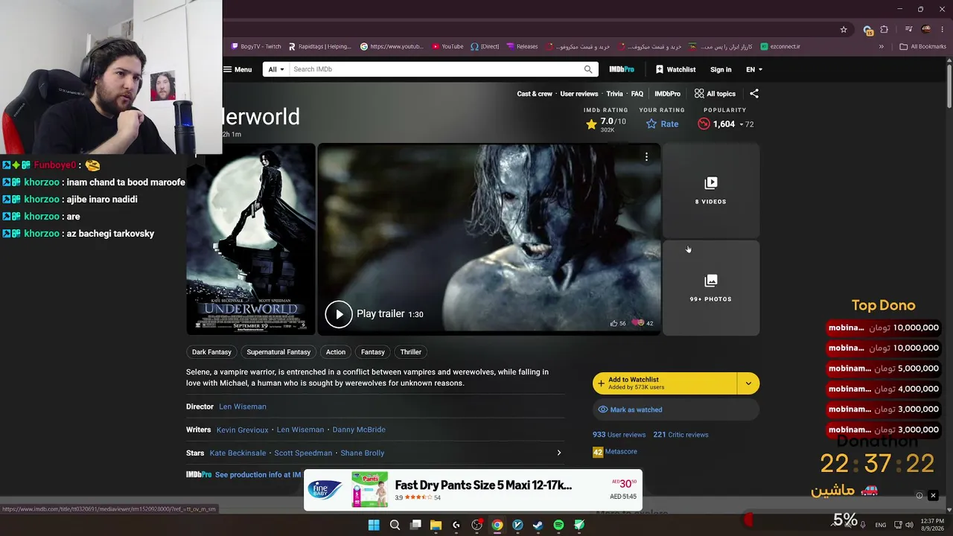This screenshot has width=953, height=536.
Task: Click the share icon beside All topics
Action: (x=754, y=94)
